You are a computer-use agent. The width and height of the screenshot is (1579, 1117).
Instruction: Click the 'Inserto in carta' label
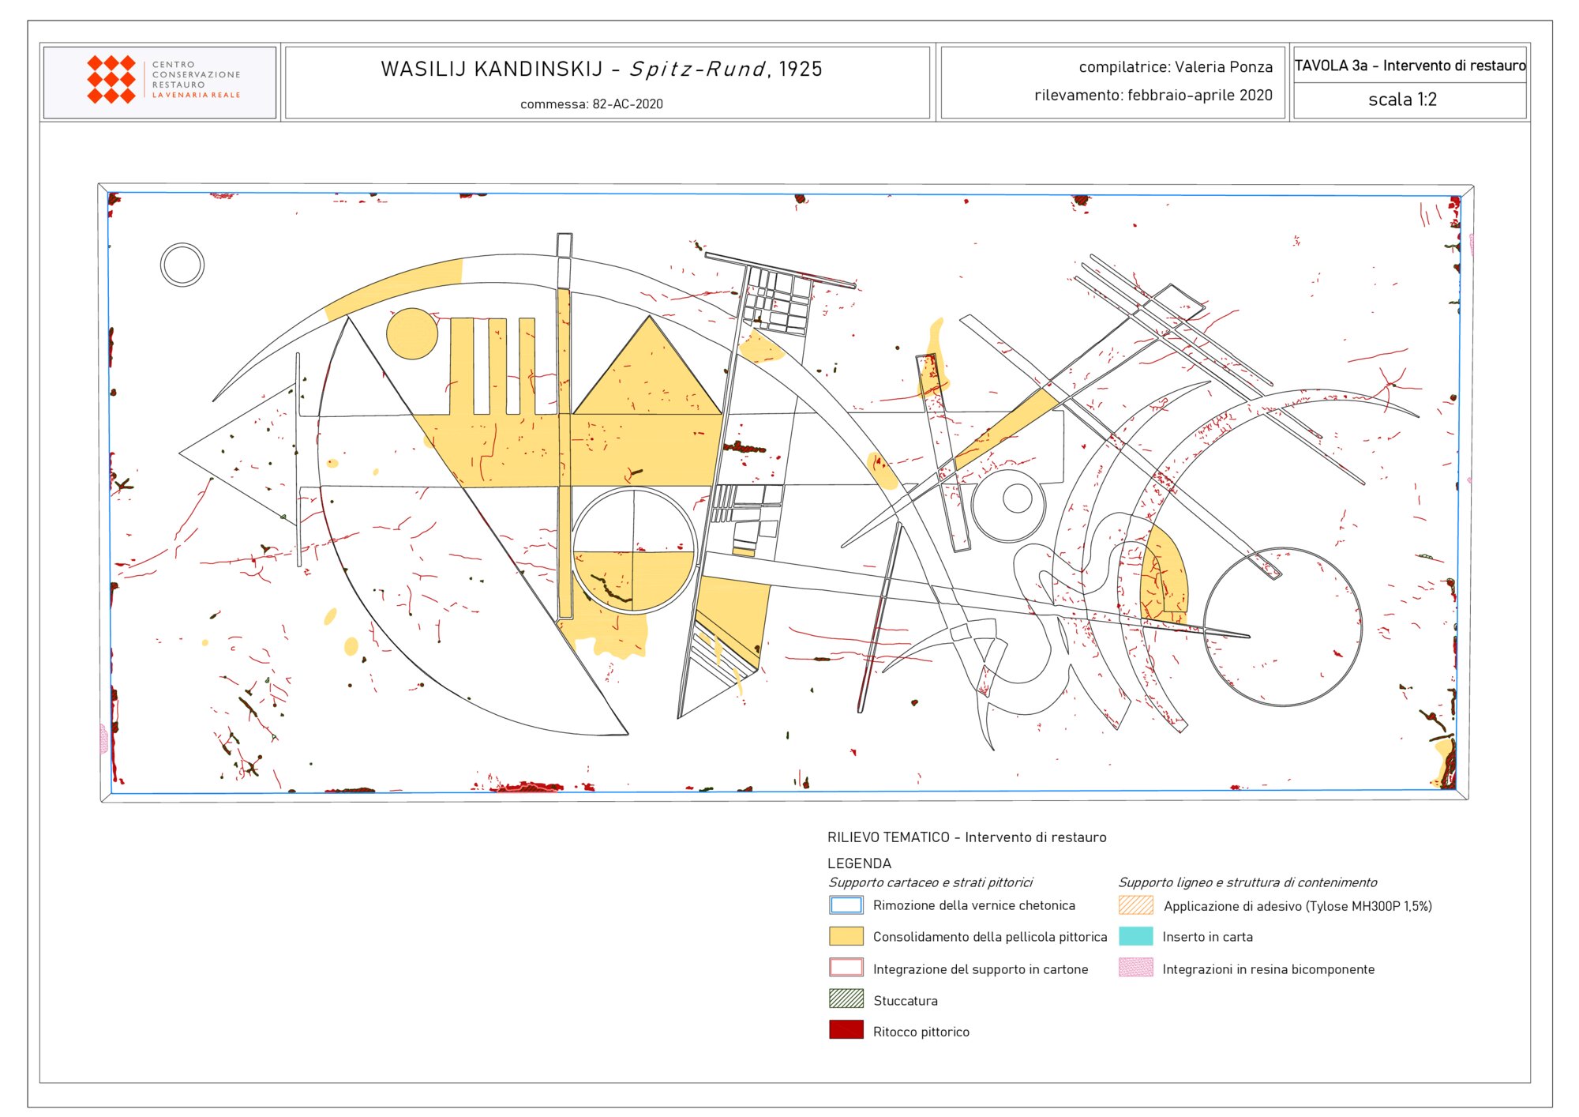coord(1207,937)
